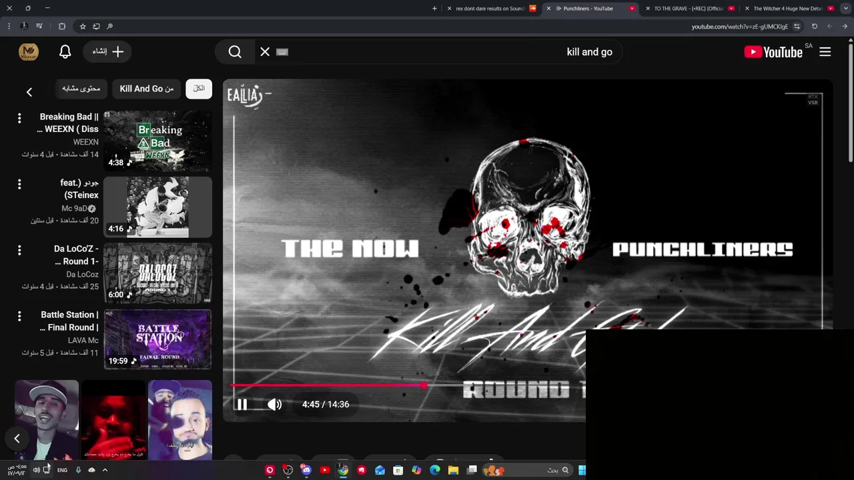Open the on-screen keyboard in search bar

coord(282,52)
